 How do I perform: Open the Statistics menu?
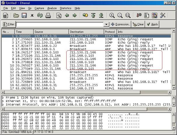point(66,8)
